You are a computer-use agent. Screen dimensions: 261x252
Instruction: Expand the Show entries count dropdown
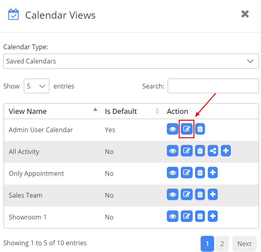click(x=36, y=86)
